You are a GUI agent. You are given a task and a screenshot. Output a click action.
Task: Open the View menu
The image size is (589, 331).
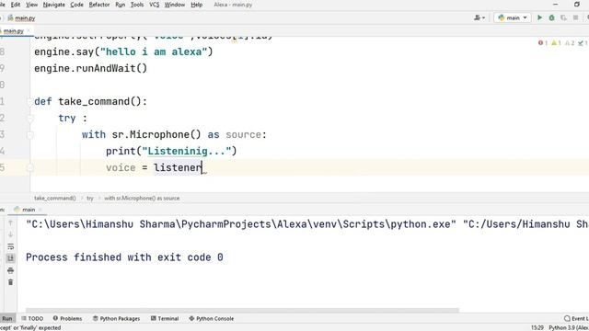point(31,5)
